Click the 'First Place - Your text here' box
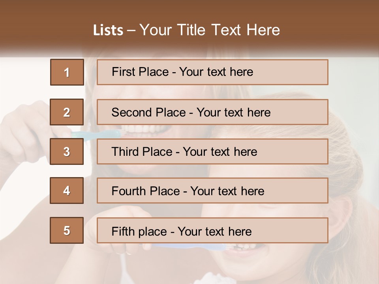The width and height of the screenshot is (379, 284). pos(212,72)
